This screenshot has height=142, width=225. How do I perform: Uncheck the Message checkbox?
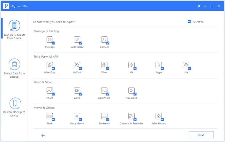pyautogui.click(x=53, y=43)
